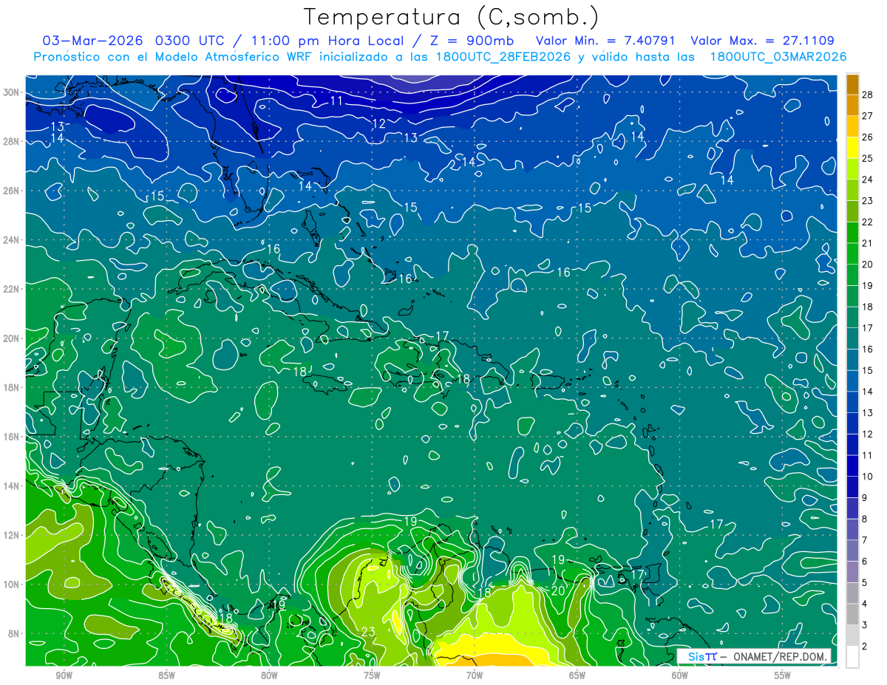Viewport: 887px width, 685px height.
Task: Click the '85W' longitude axis label
Action: (166, 675)
